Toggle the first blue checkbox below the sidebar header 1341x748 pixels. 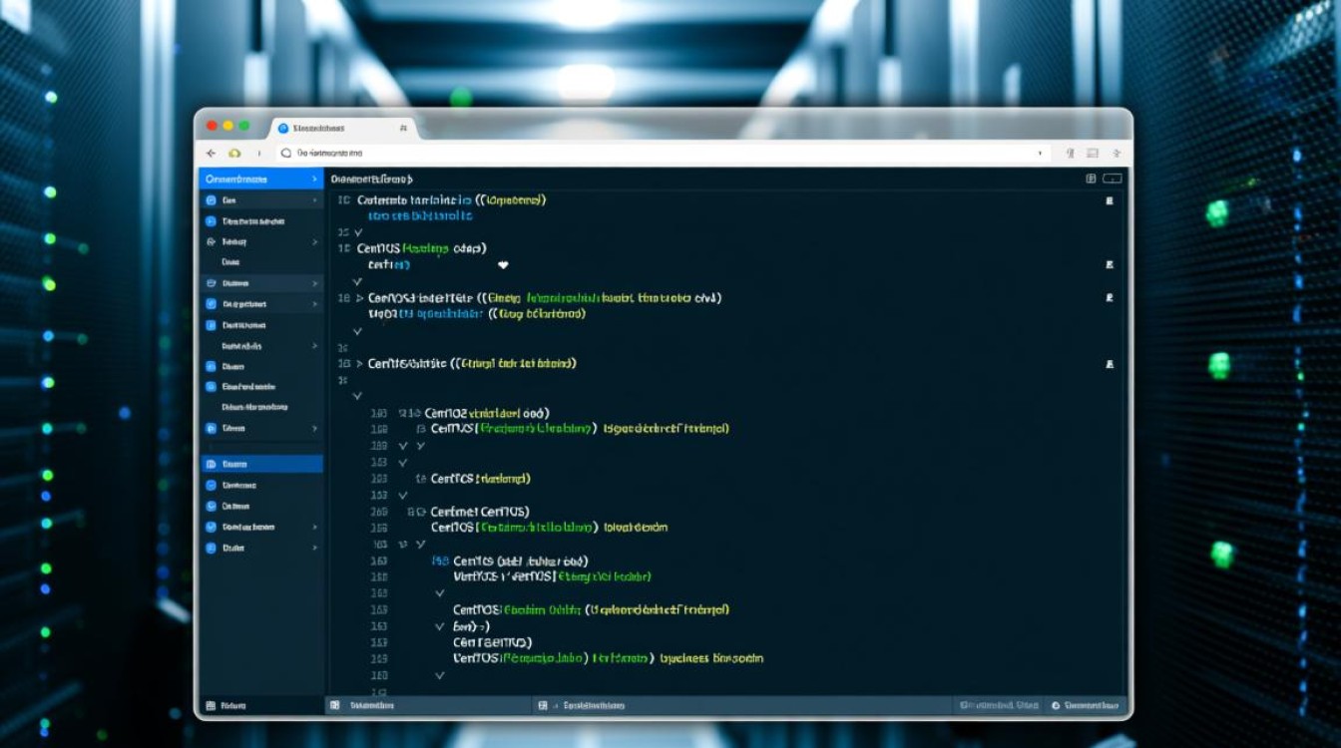pos(211,200)
